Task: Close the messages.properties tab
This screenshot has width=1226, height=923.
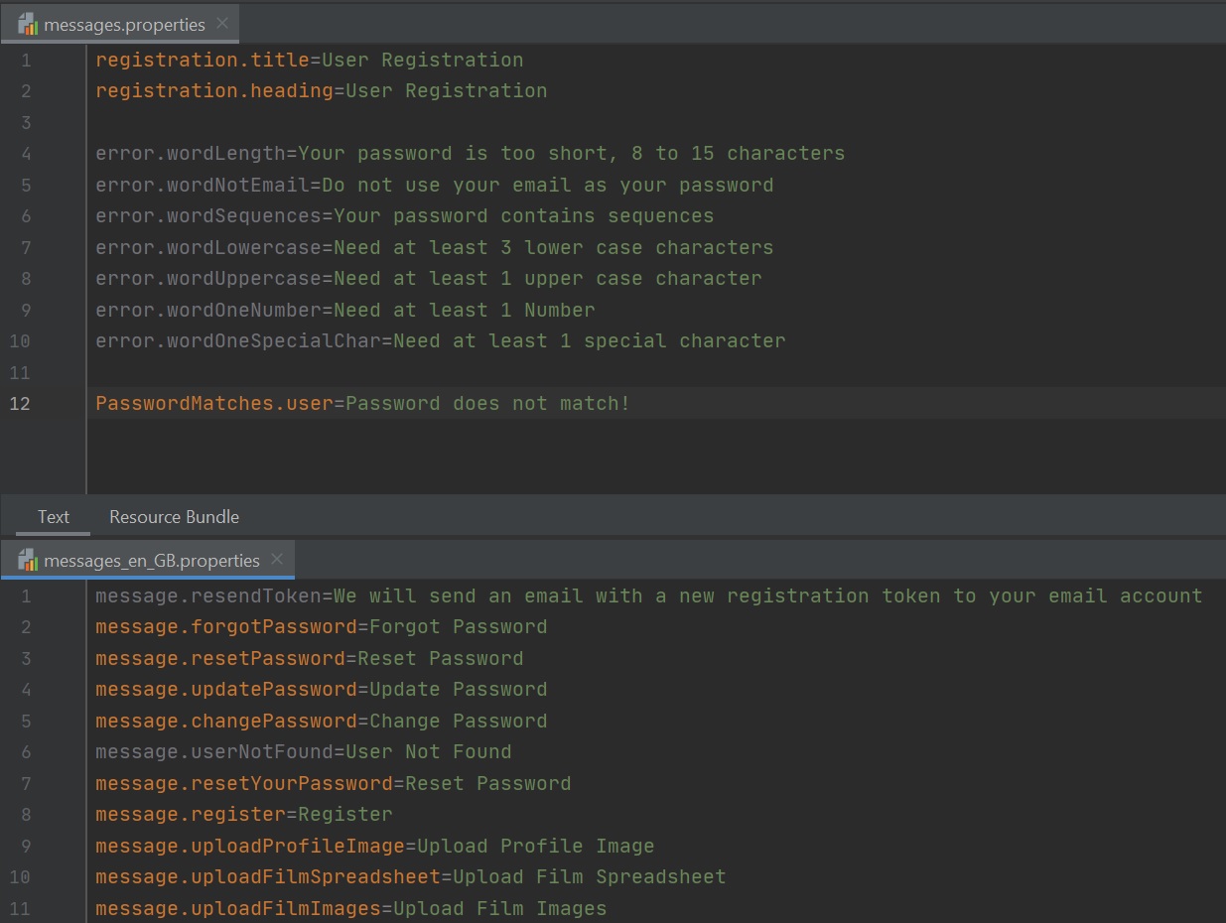Action: tap(221, 24)
